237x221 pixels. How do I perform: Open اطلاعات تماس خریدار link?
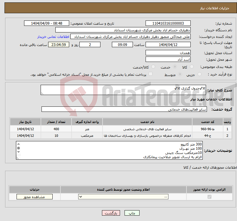pos(53,37)
